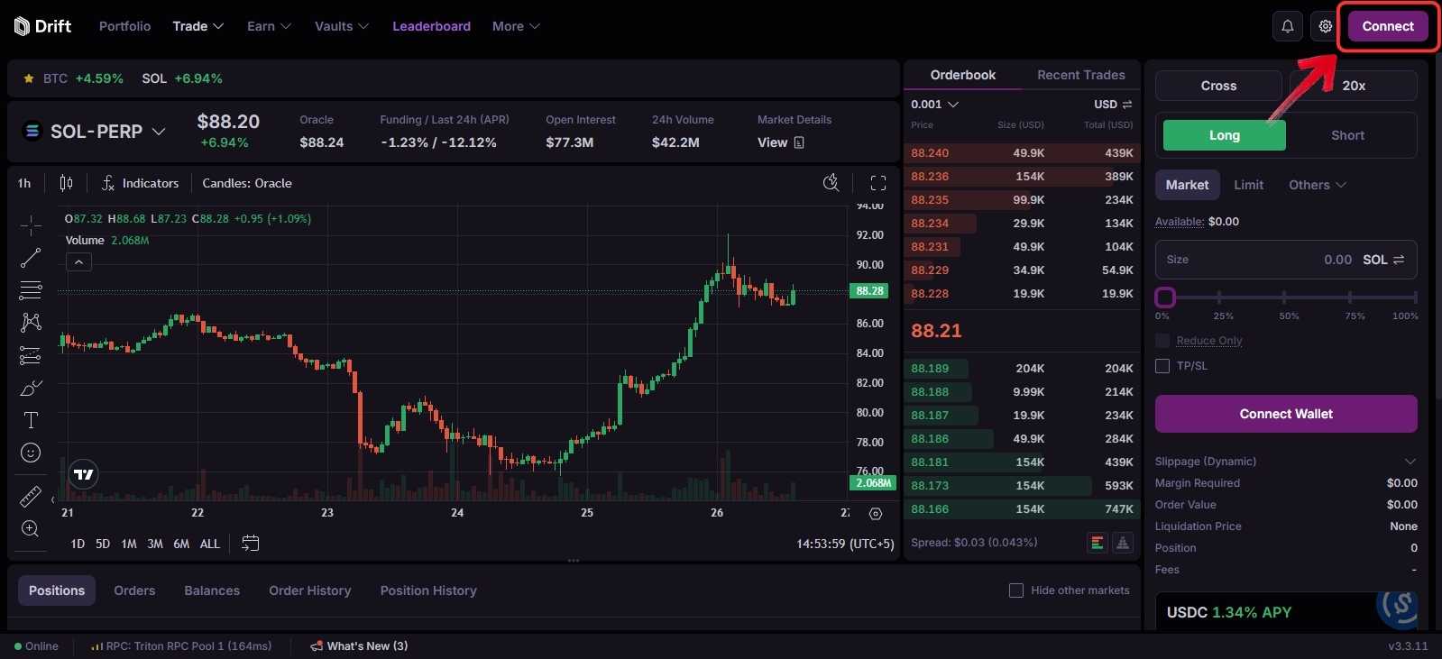Select the crosshair cursor tool
The image size is (1442, 659).
(x=31, y=224)
